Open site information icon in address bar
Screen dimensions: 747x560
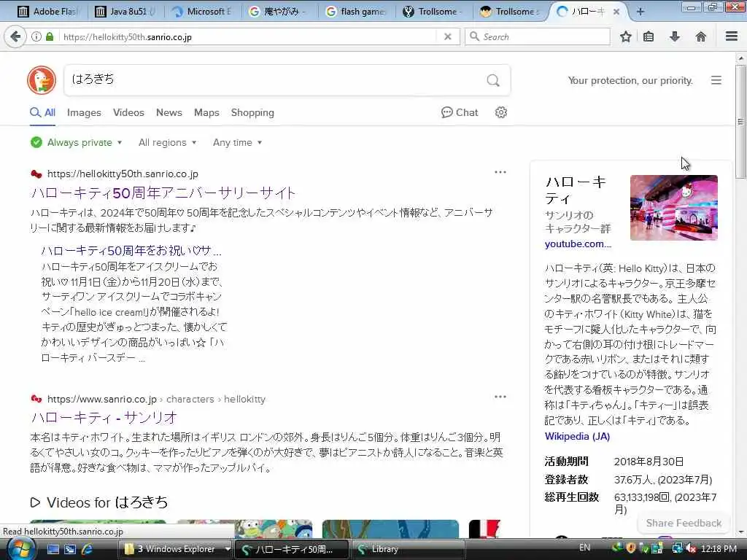coord(36,36)
